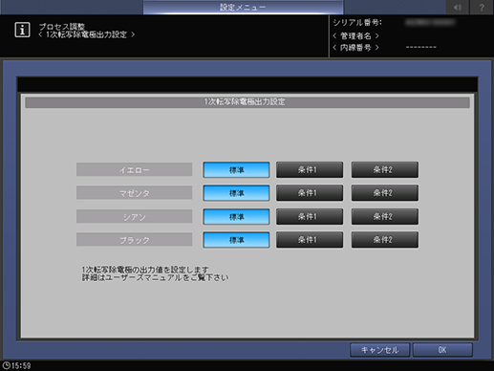Click the 15:59 time display

pyautogui.click(x=21, y=365)
